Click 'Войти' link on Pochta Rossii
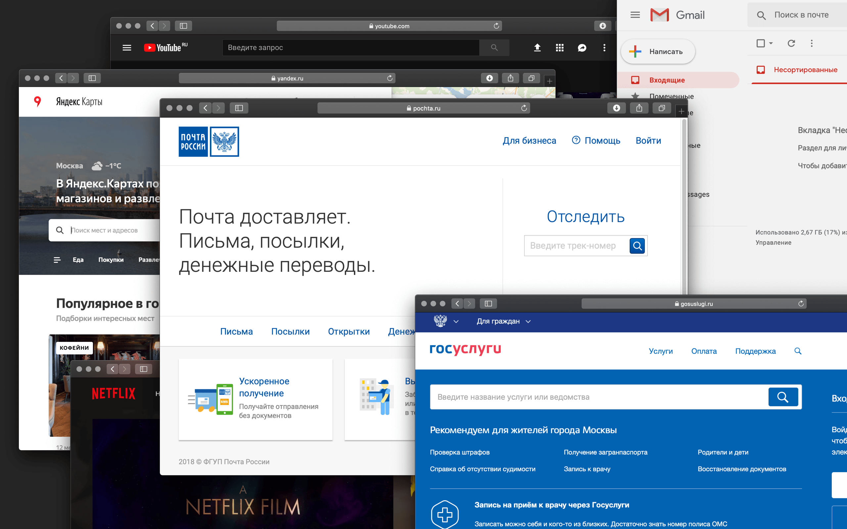The width and height of the screenshot is (847, 529). (x=648, y=141)
